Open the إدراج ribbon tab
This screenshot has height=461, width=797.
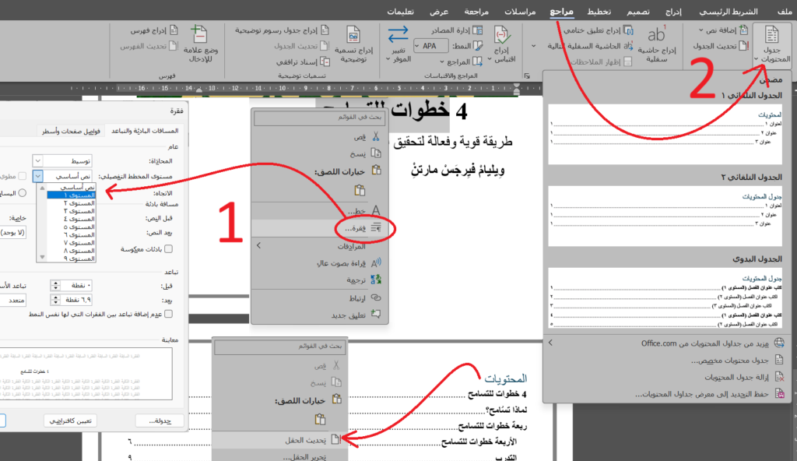[x=673, y=12]
